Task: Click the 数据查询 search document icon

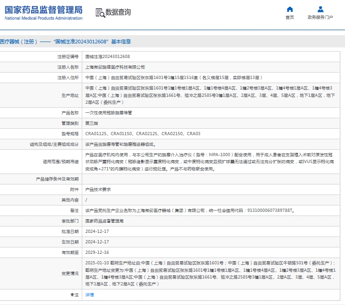Action: (101, 13)
